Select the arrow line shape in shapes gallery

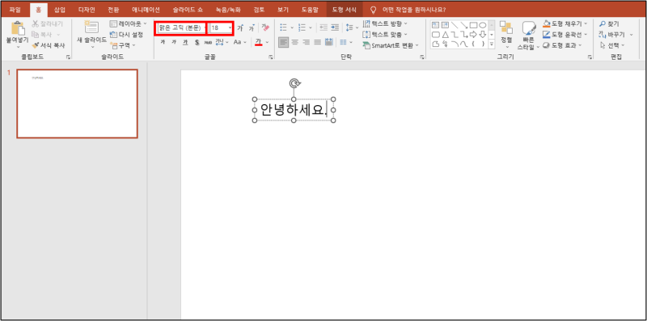point(463,25)
